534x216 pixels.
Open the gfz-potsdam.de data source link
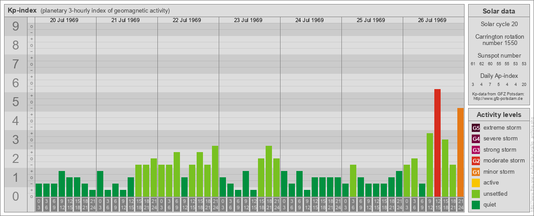click(499, 99)
